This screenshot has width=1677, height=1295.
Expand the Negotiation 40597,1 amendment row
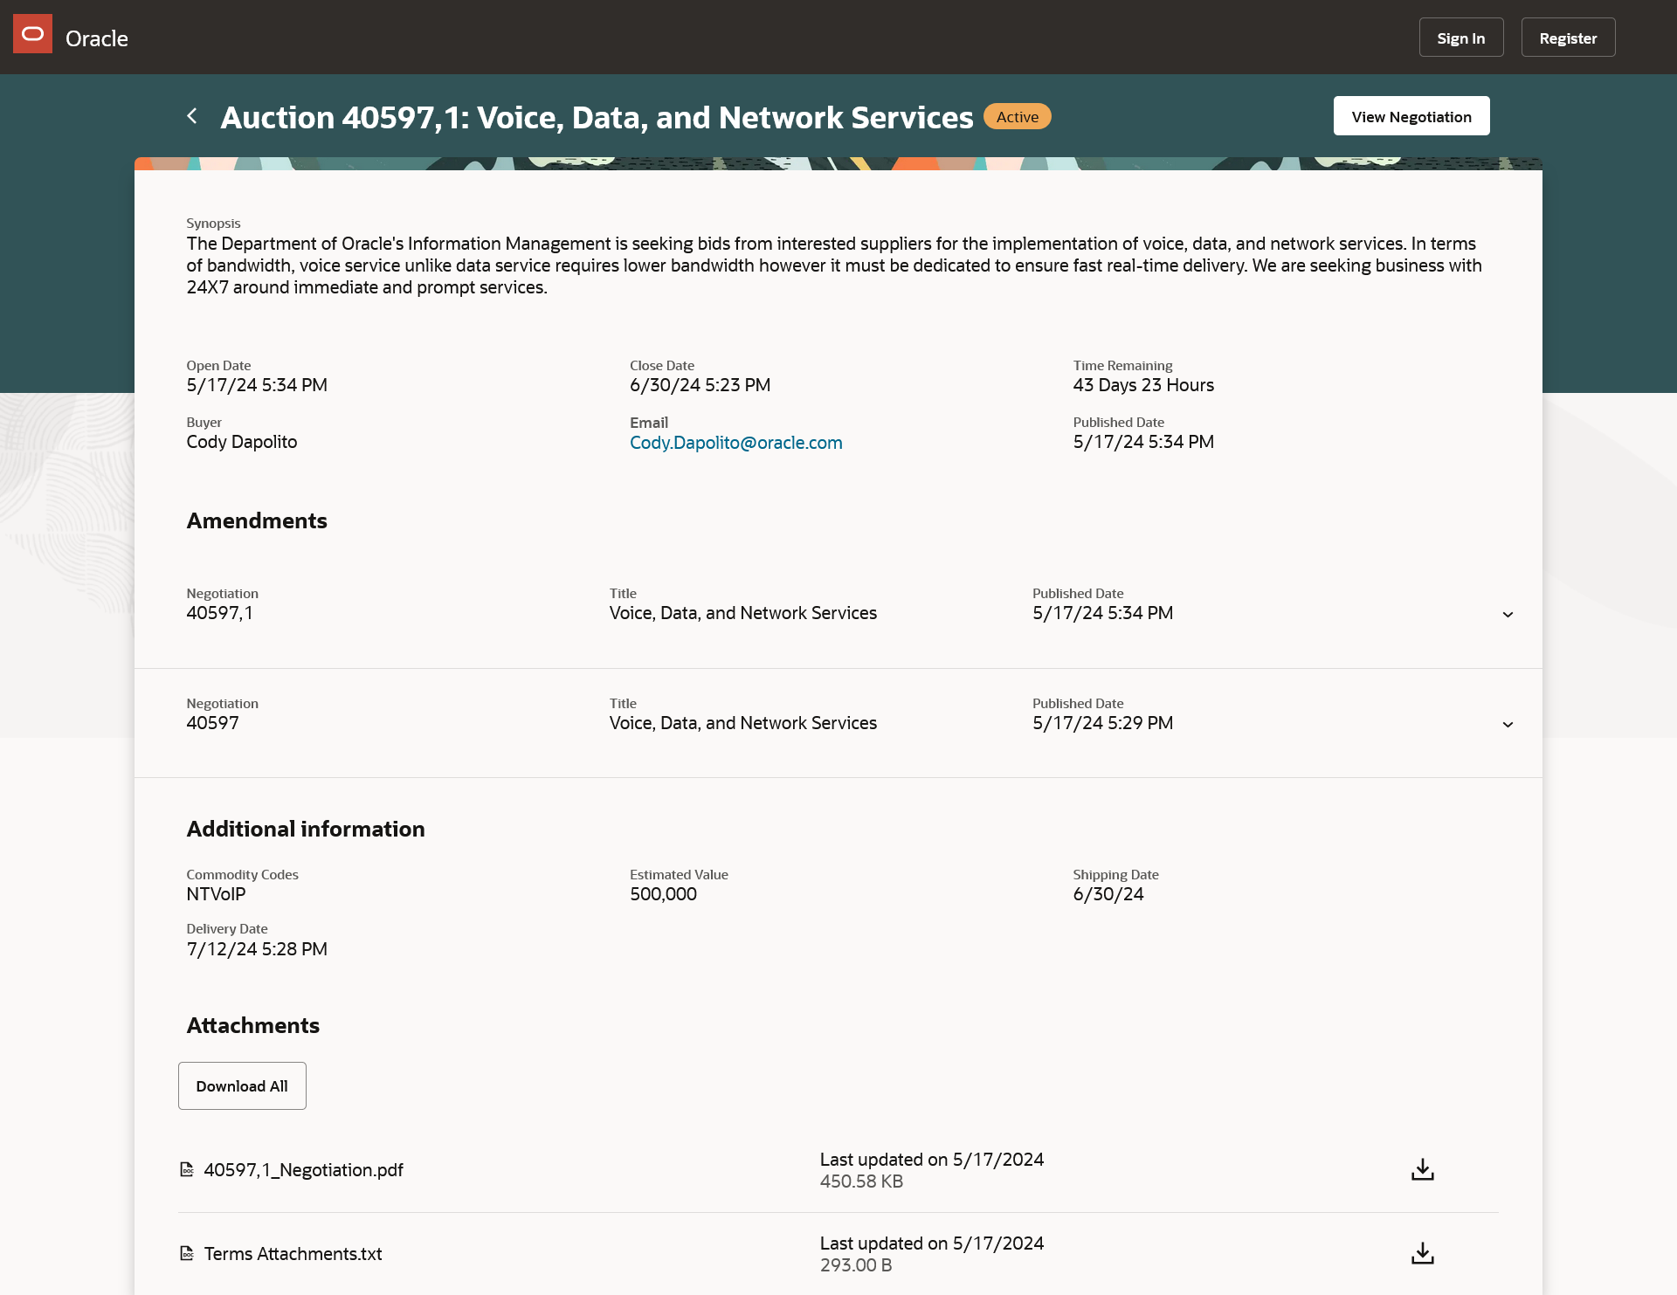tap(1508, 615)
